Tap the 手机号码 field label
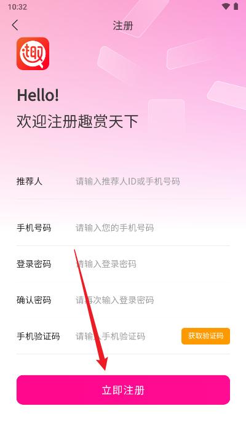Screen dimensions: 246x438 click(x=34, y=228)
